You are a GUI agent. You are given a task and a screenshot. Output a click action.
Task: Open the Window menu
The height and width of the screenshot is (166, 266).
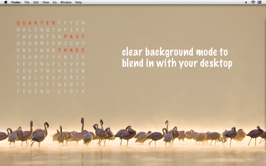[66, 2]
